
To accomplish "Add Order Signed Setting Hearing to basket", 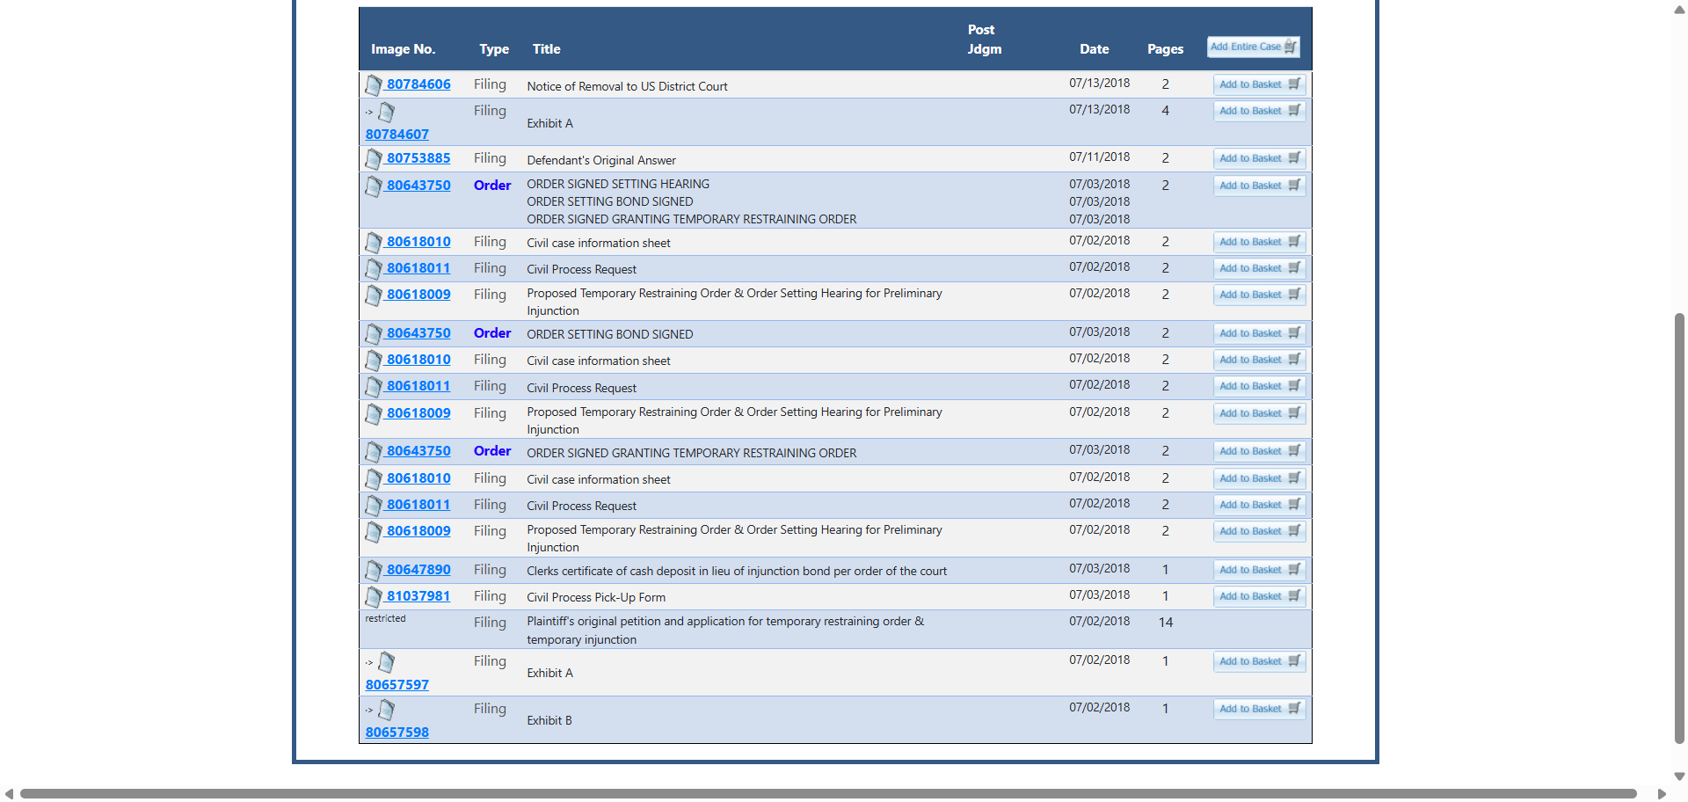I will coord(1259,186).
